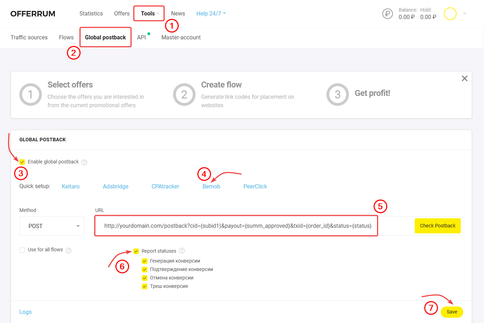Image resolution: width=484 pixels, height=323 pixels.
Task: Click the 0.00 ₽ Hold value
Action: 428,17
